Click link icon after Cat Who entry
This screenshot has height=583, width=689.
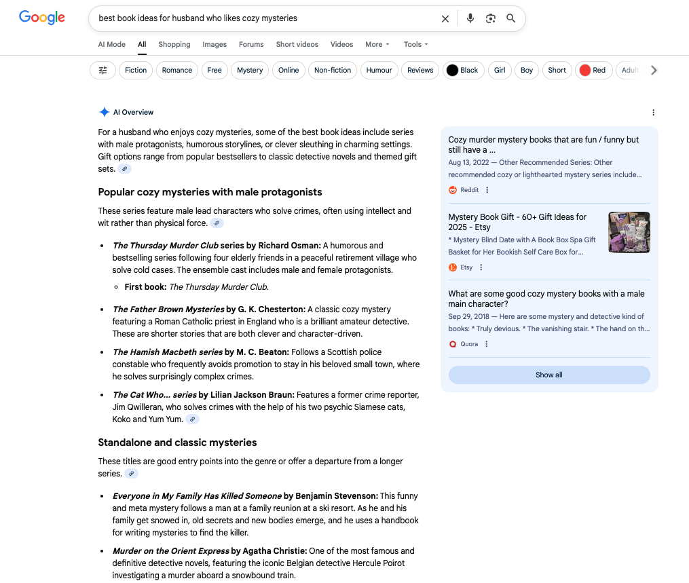[x=193, y=419]
